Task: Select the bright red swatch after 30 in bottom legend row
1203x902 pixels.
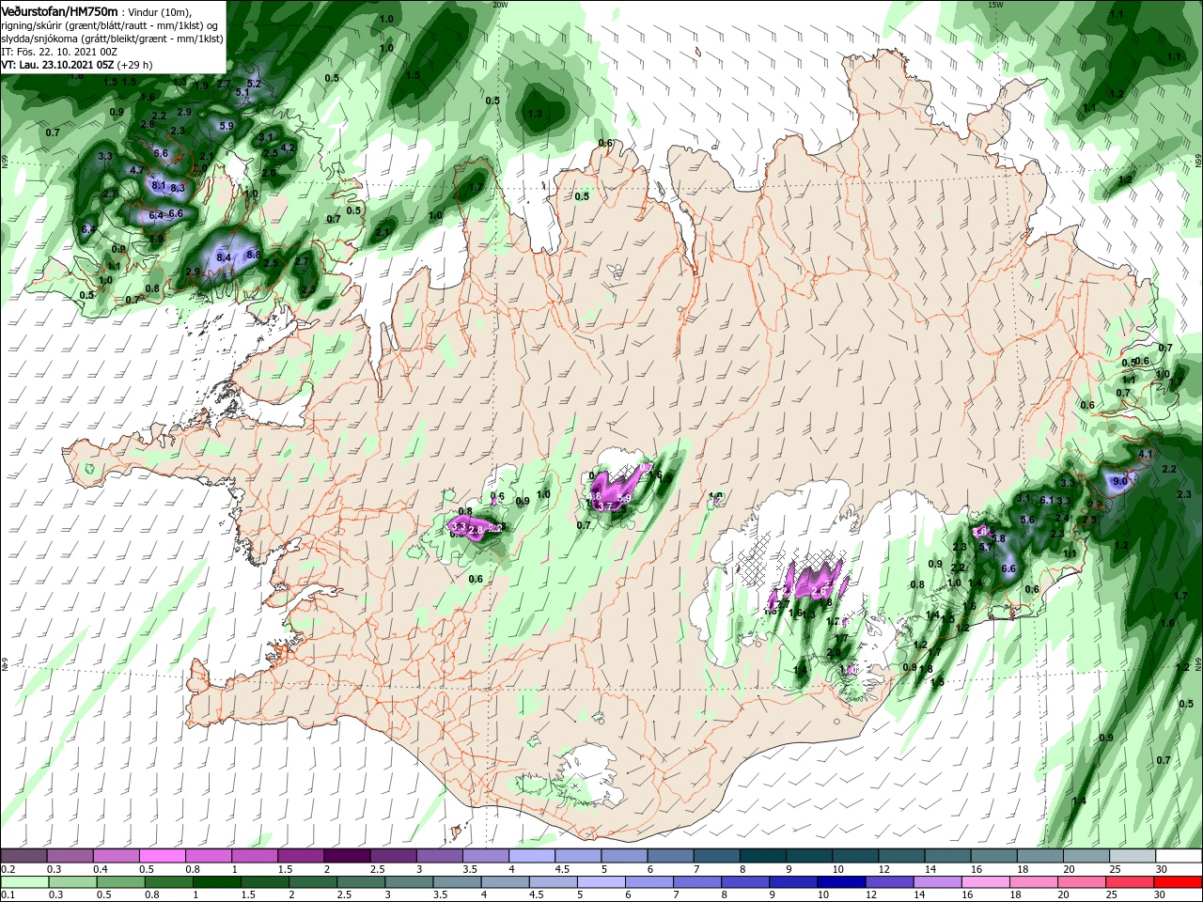Action: (1177, 883)
